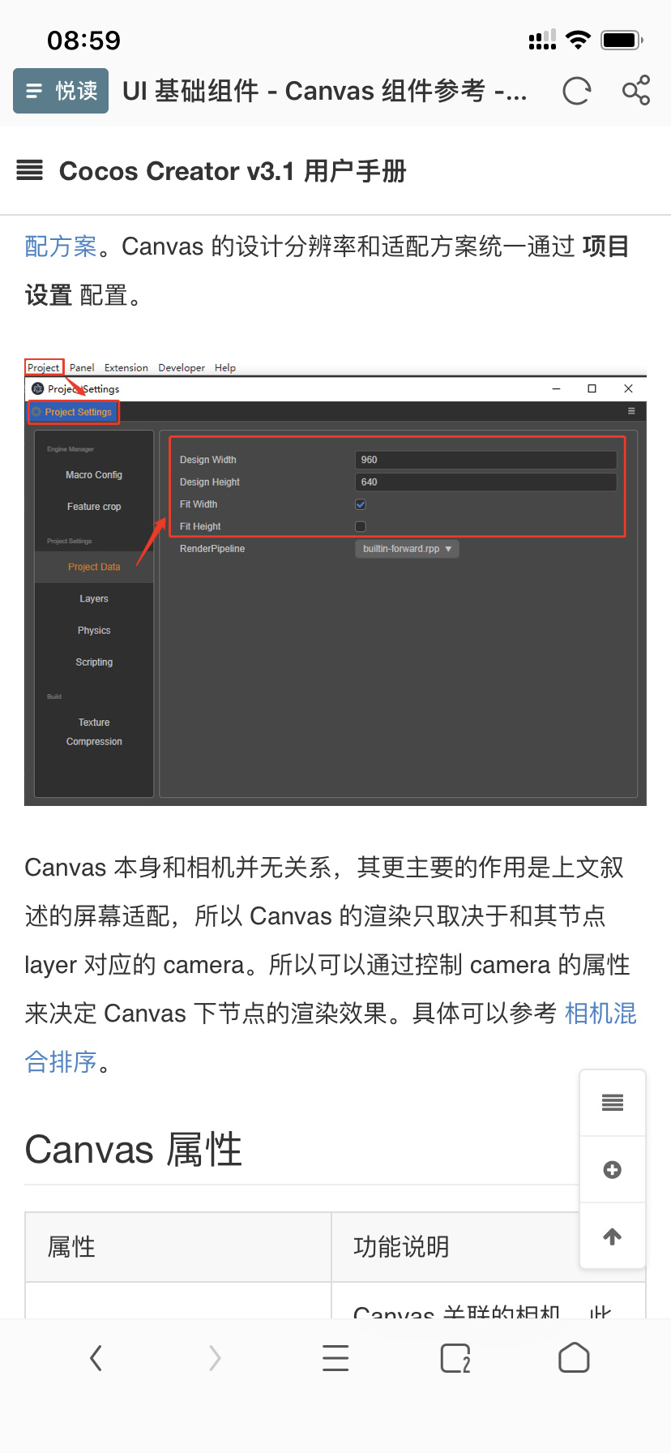Go to browser home icon

tap(574, 1357)
